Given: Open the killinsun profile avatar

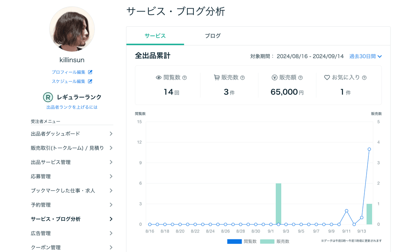Looking at the screenshot, I should click(x=72, y=29).
